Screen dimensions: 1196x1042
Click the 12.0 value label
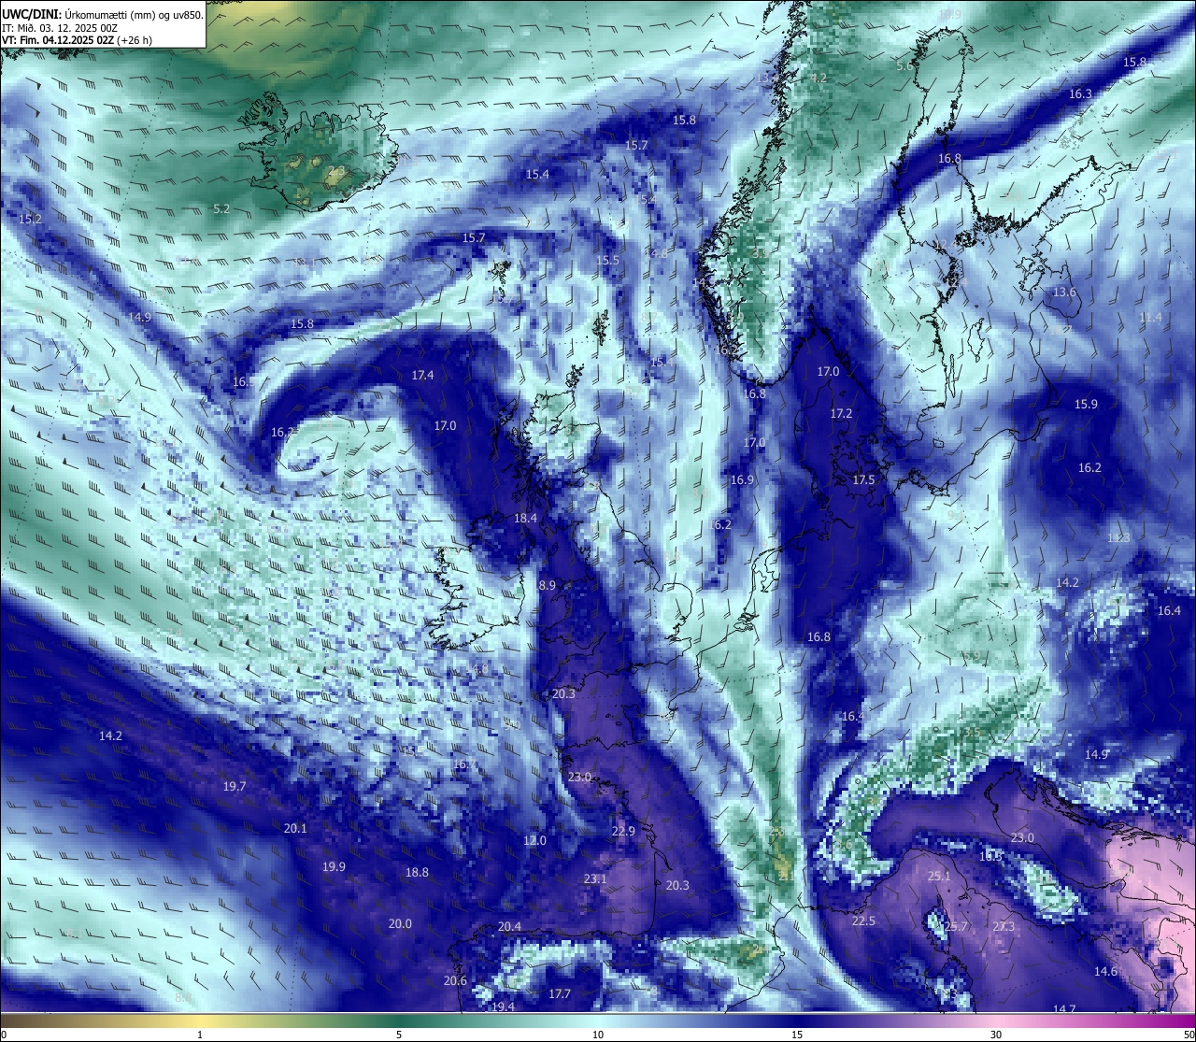coord(534,841)
